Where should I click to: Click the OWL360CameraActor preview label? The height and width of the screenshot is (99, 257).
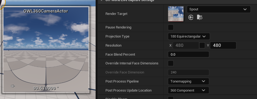pyautogui.click(x=46, y=11)
